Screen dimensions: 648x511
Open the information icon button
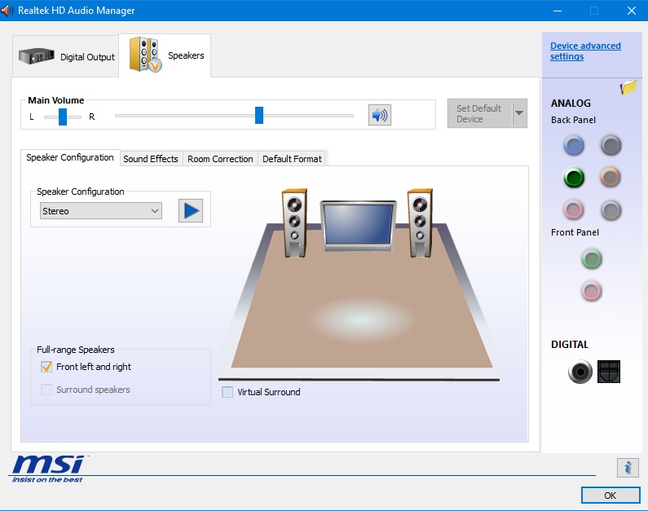coord(628,468)
